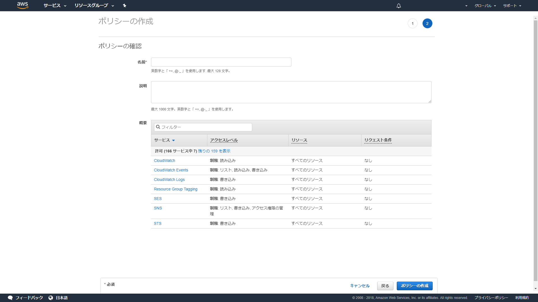
Task: Open the notifications bell
Action: coord(399,6)
